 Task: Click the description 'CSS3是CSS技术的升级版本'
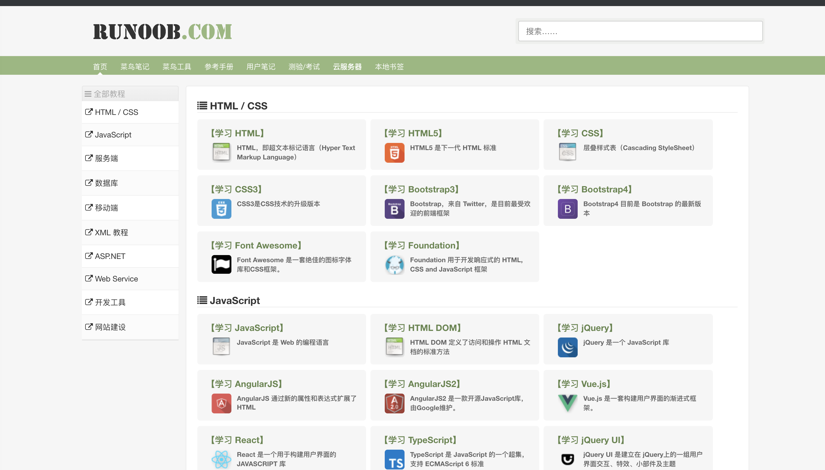278,204
